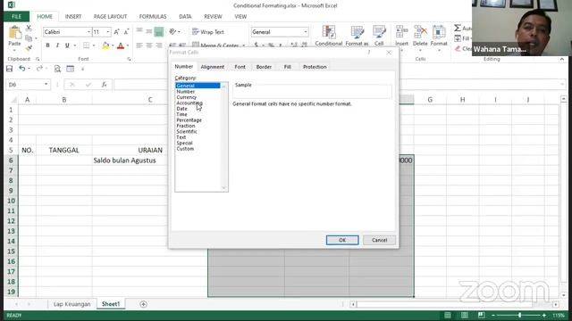Click Cancel in the Format Cells dialog
The width and height of the screenshot is (572, 321).
379,240
